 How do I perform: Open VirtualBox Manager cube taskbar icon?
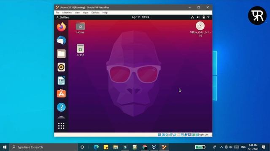point(154,147)
